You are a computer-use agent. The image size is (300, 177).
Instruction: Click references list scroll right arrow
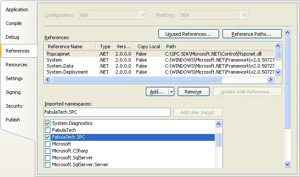click(x=270, y=79)
